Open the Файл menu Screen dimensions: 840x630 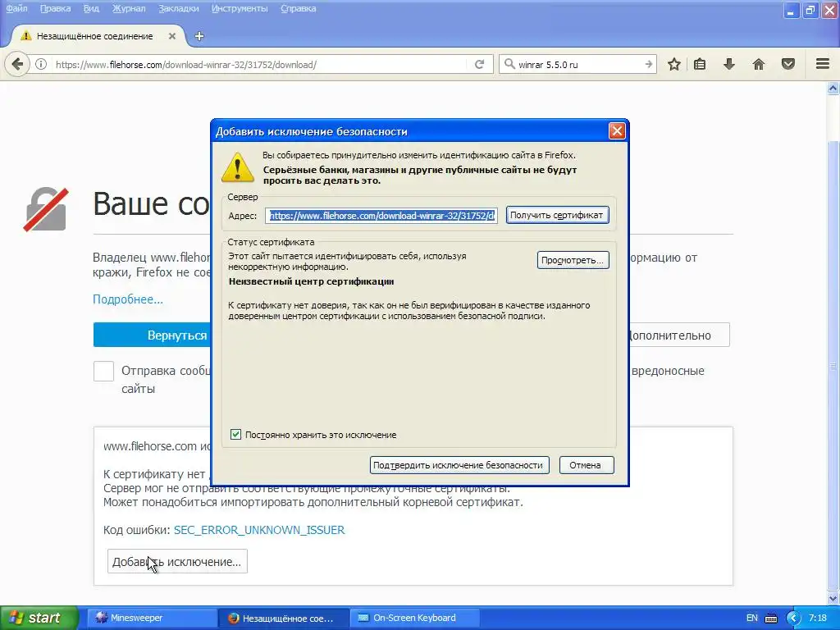click(x=16, y=8)
